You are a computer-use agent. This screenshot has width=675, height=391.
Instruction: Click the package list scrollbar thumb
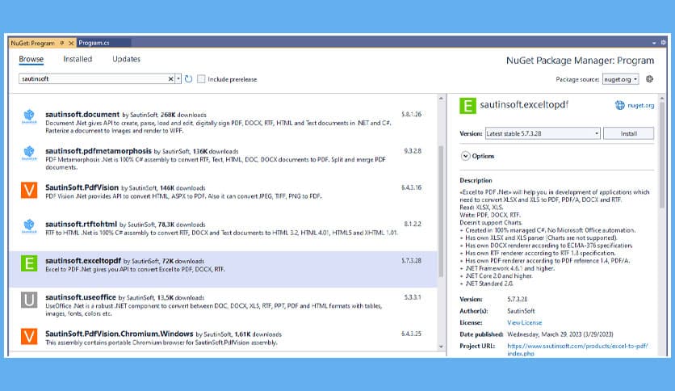pyautogui.click(x=441, y=211)
